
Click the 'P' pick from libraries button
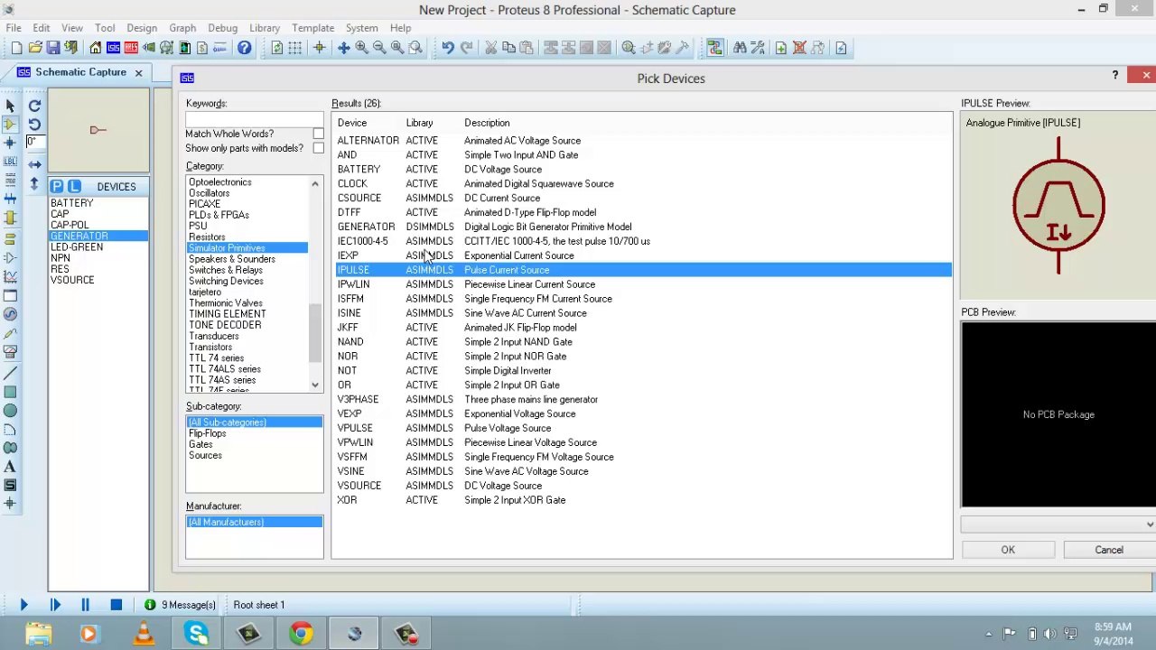click(x=59, y=186)
